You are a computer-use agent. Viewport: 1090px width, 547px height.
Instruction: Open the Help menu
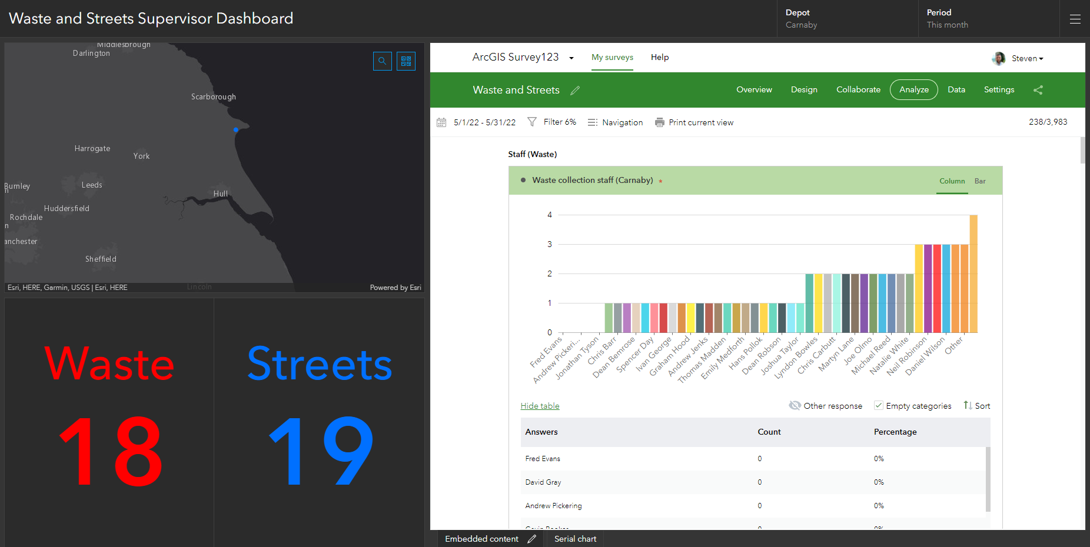[x=660, y=57]
